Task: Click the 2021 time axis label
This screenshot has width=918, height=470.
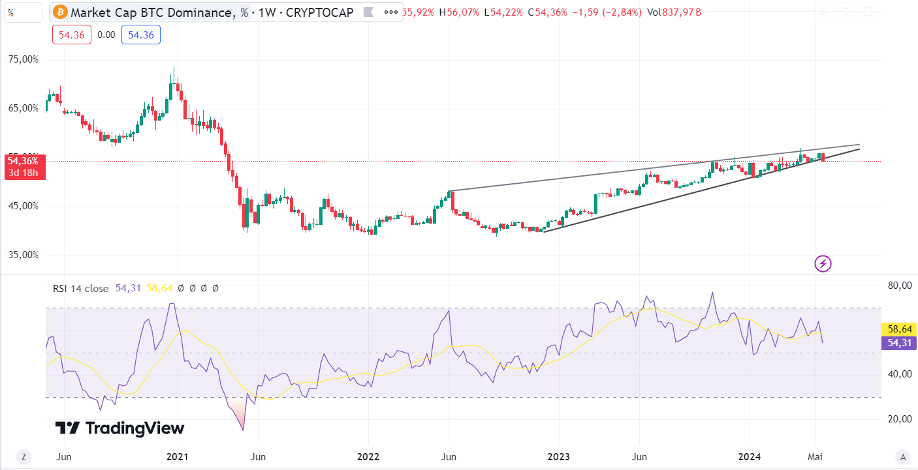Action: pyautogui.click(x=178, y=456)
